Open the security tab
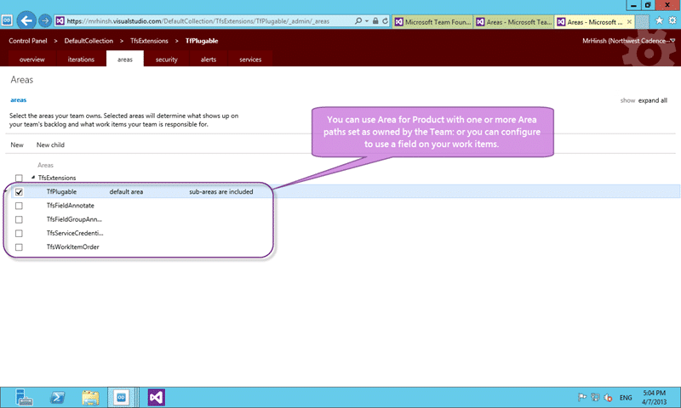 167,59
